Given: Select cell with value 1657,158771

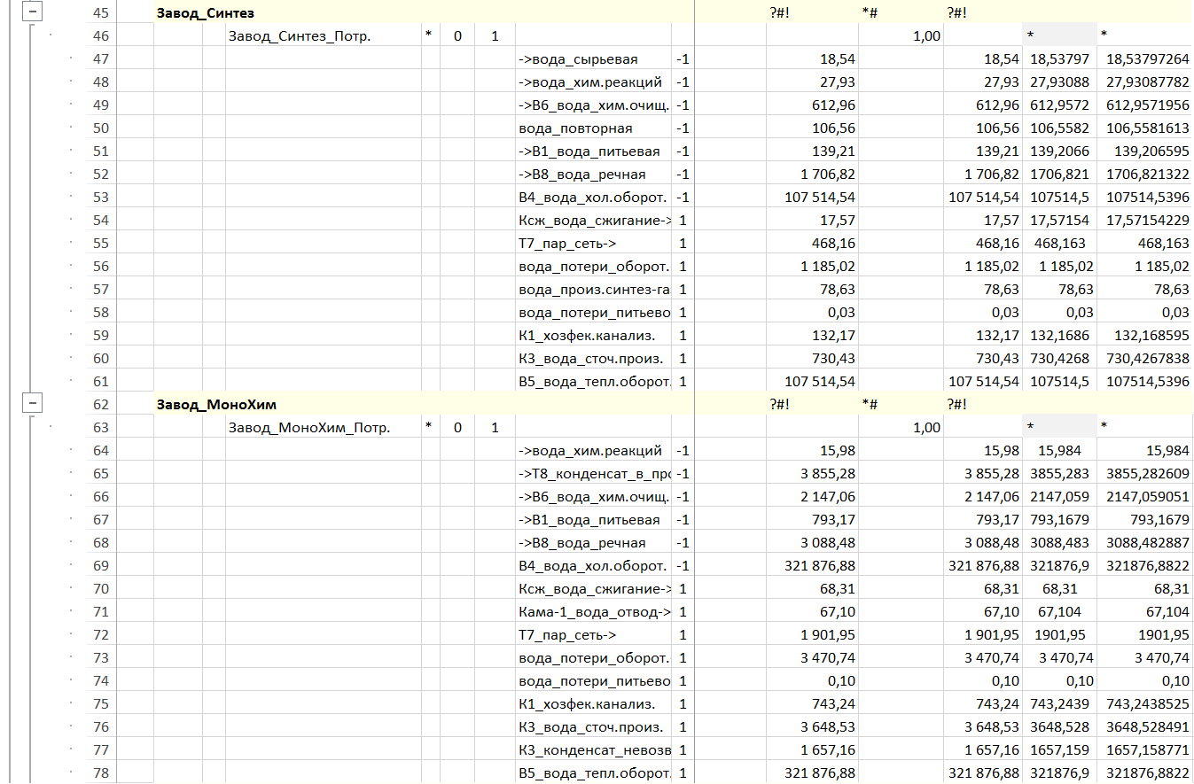Looking at the screenshot, I should tap(1144, 750).
